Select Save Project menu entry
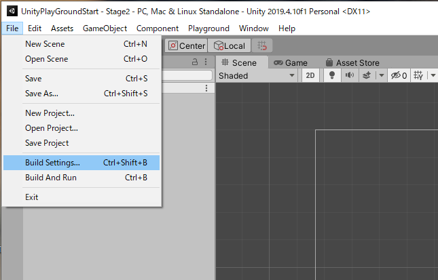 point(81,143)
